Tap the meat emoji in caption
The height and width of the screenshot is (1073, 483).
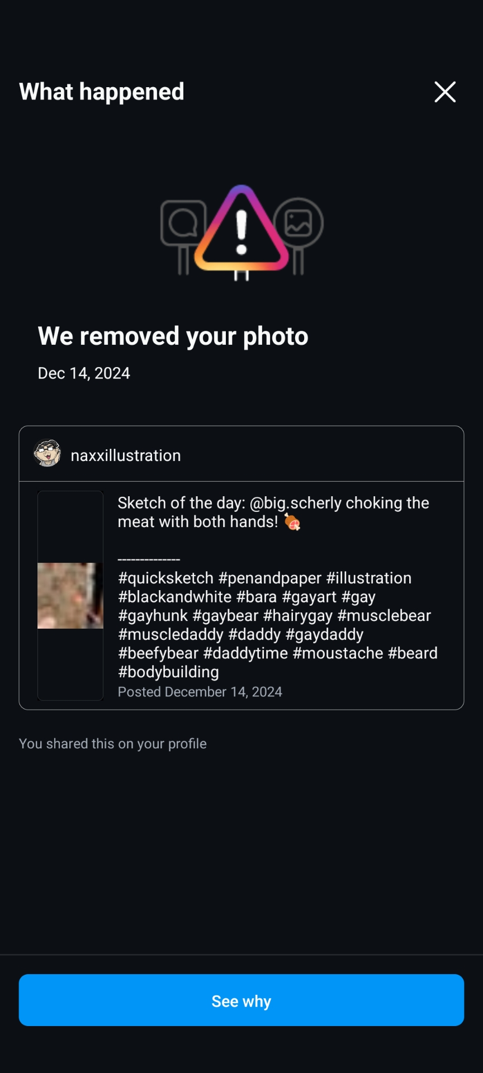point(292,522)
